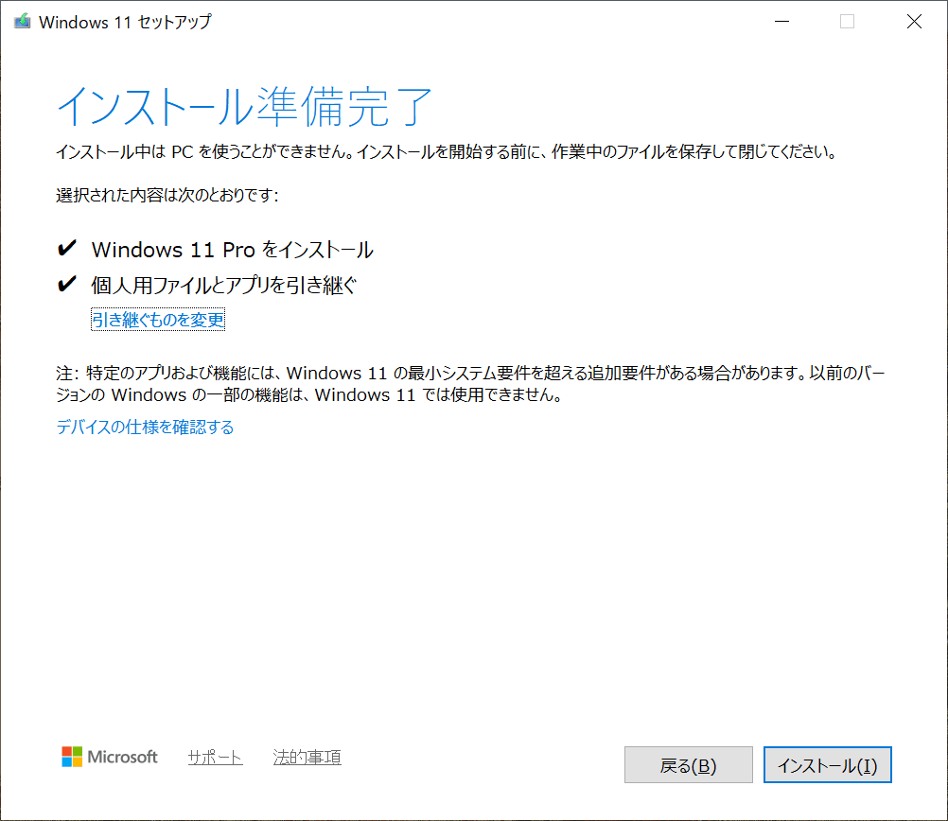Click the checkmark beside 個人用ファイルとアプリを引き継ぐ
948x821 pixels.
[66, 285]
